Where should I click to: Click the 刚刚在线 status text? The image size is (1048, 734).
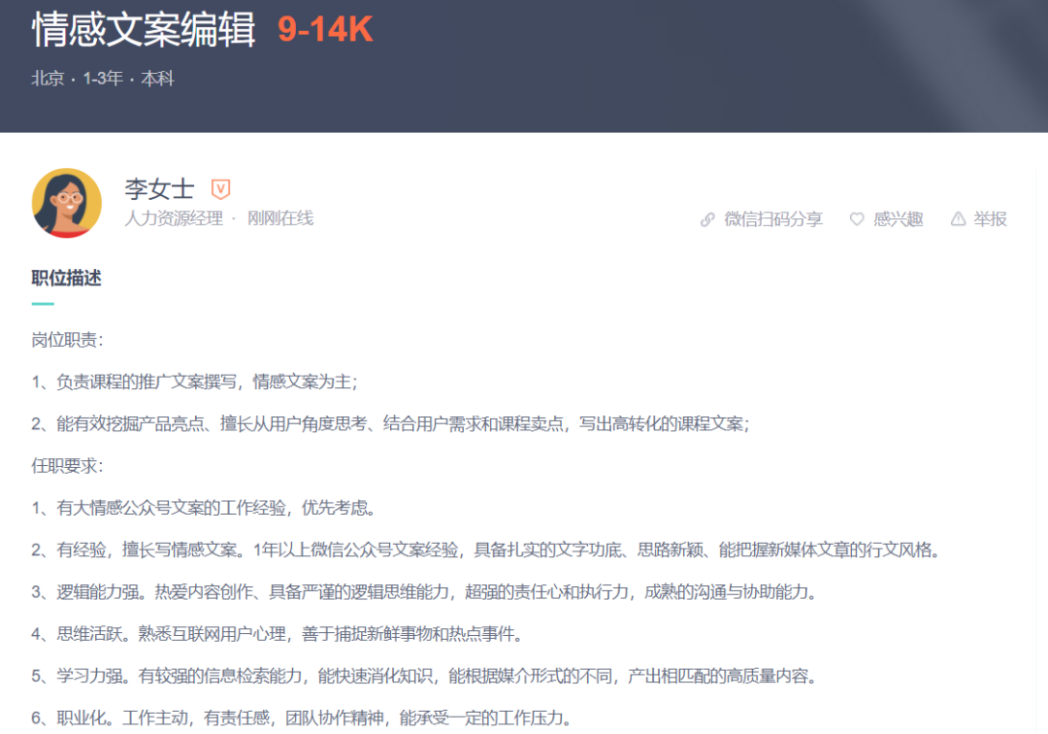coord(280,218)
